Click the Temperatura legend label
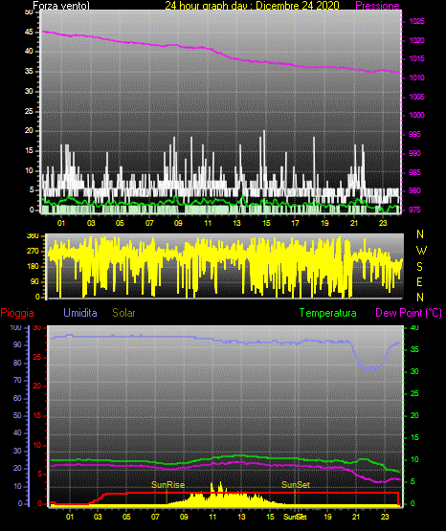 328,313
